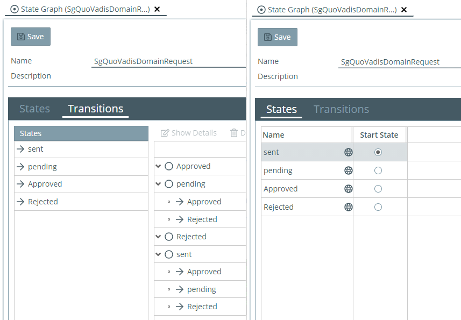The height and width of the screenshot is (320, 461).
Task: Toggle the chevron next to the Rejected tree node
Action: point(158,237)
